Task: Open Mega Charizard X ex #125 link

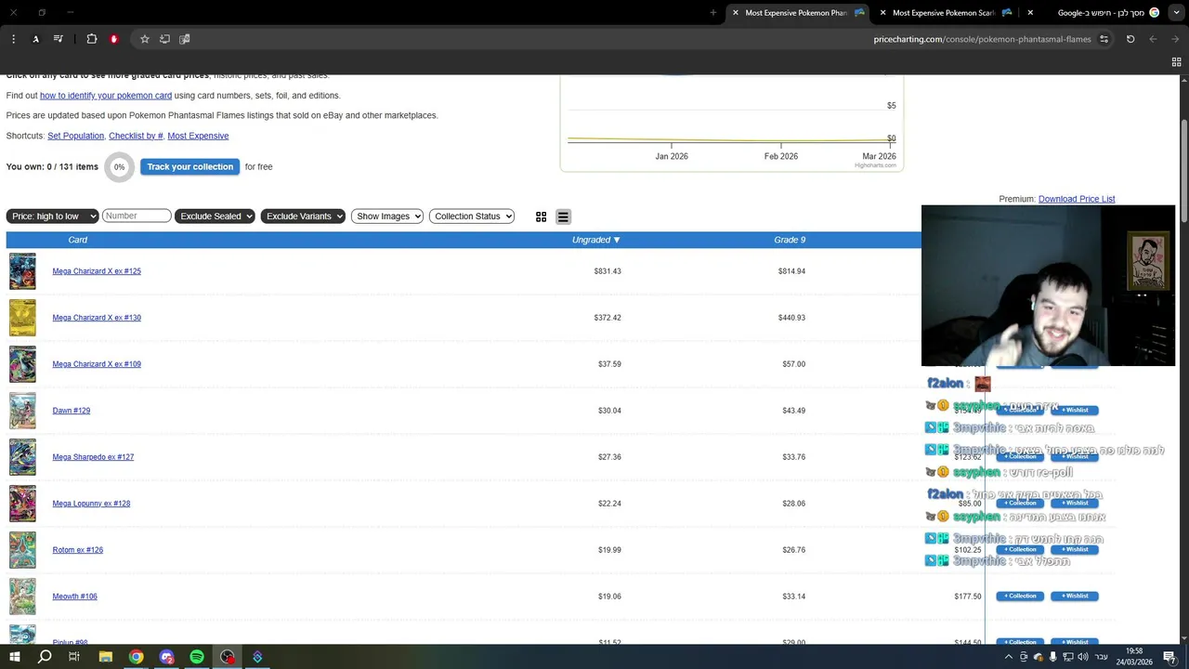Action: pos(97,271)
